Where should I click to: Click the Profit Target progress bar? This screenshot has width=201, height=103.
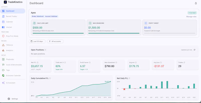coord(169,33)
